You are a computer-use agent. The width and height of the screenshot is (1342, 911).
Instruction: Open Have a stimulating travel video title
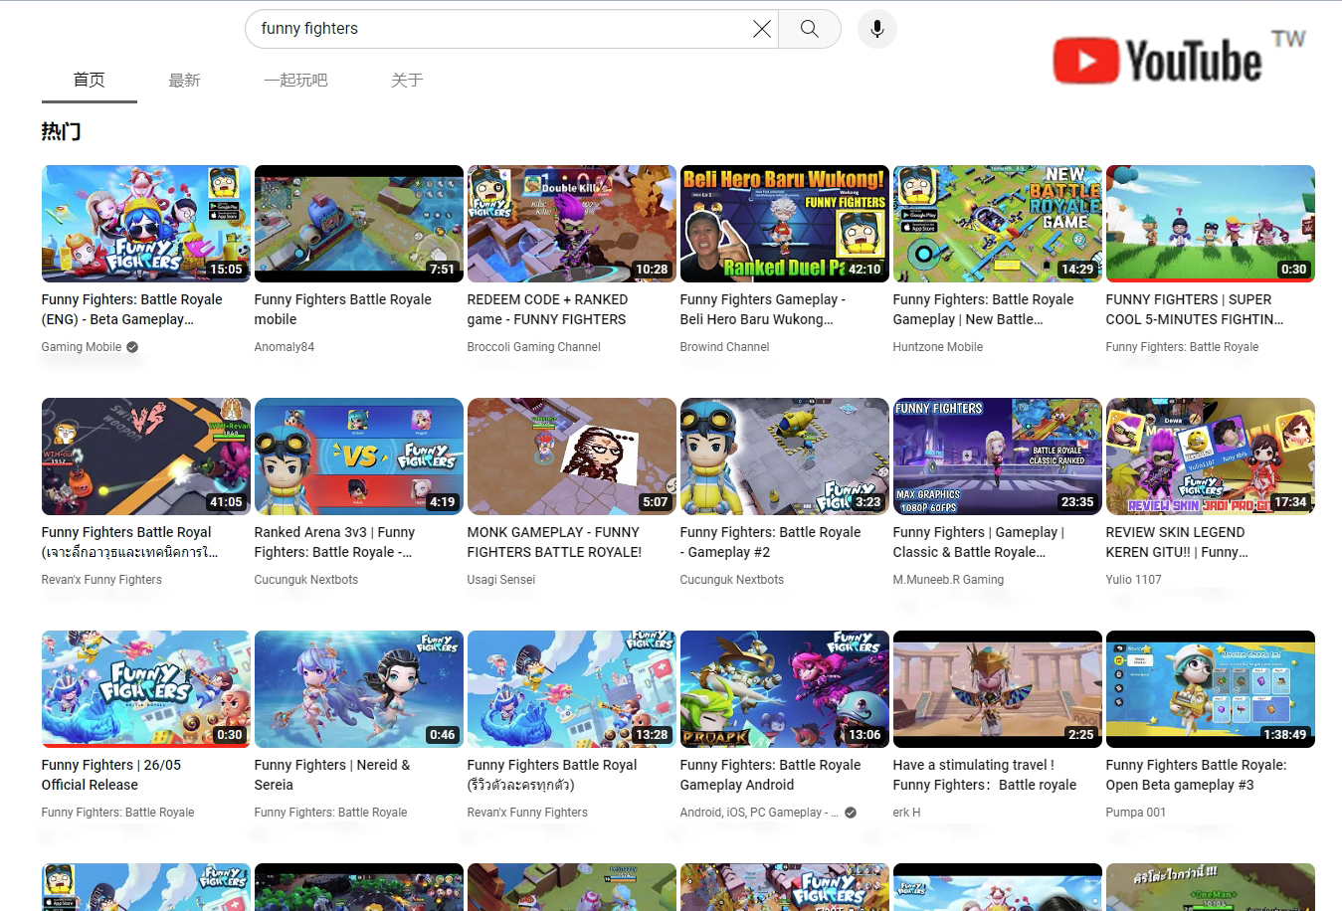point(985,775)
